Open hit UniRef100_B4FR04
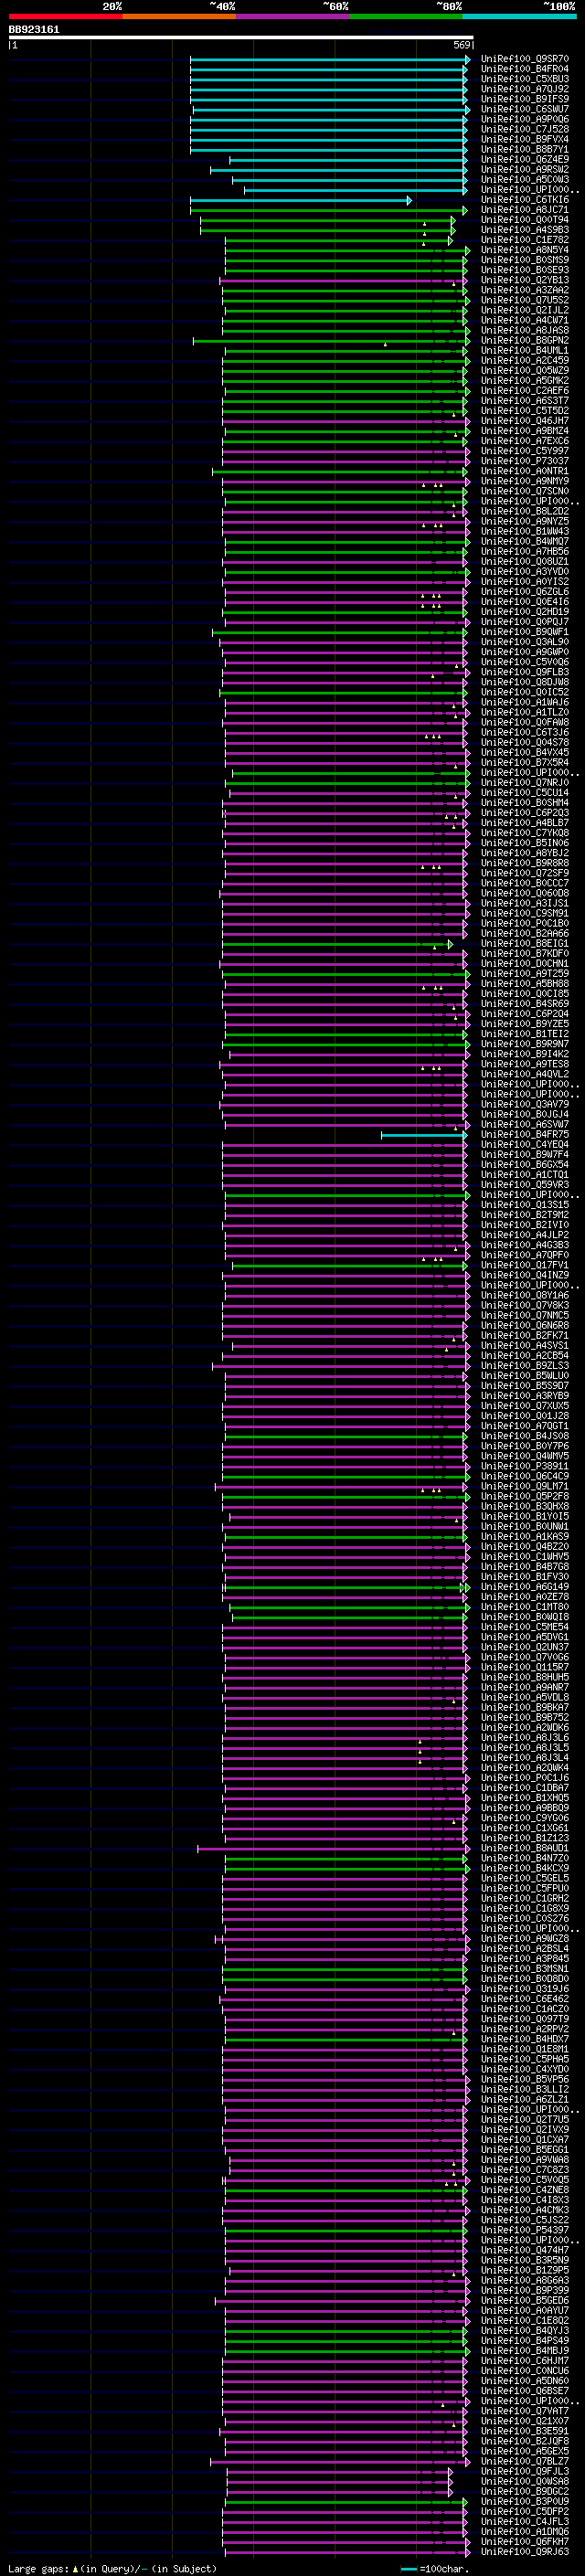The width and height of the screenshot is (585, 2576). [x=525, y=69]
